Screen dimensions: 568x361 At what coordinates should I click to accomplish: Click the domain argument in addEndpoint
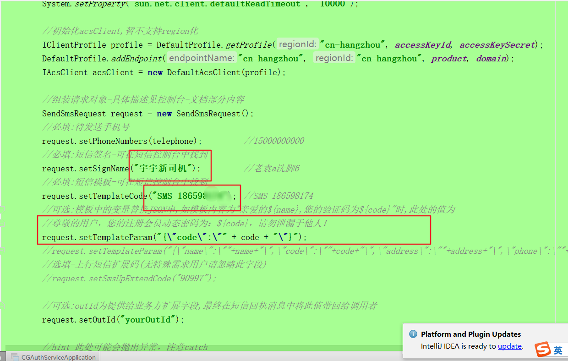tap(492, 59)
